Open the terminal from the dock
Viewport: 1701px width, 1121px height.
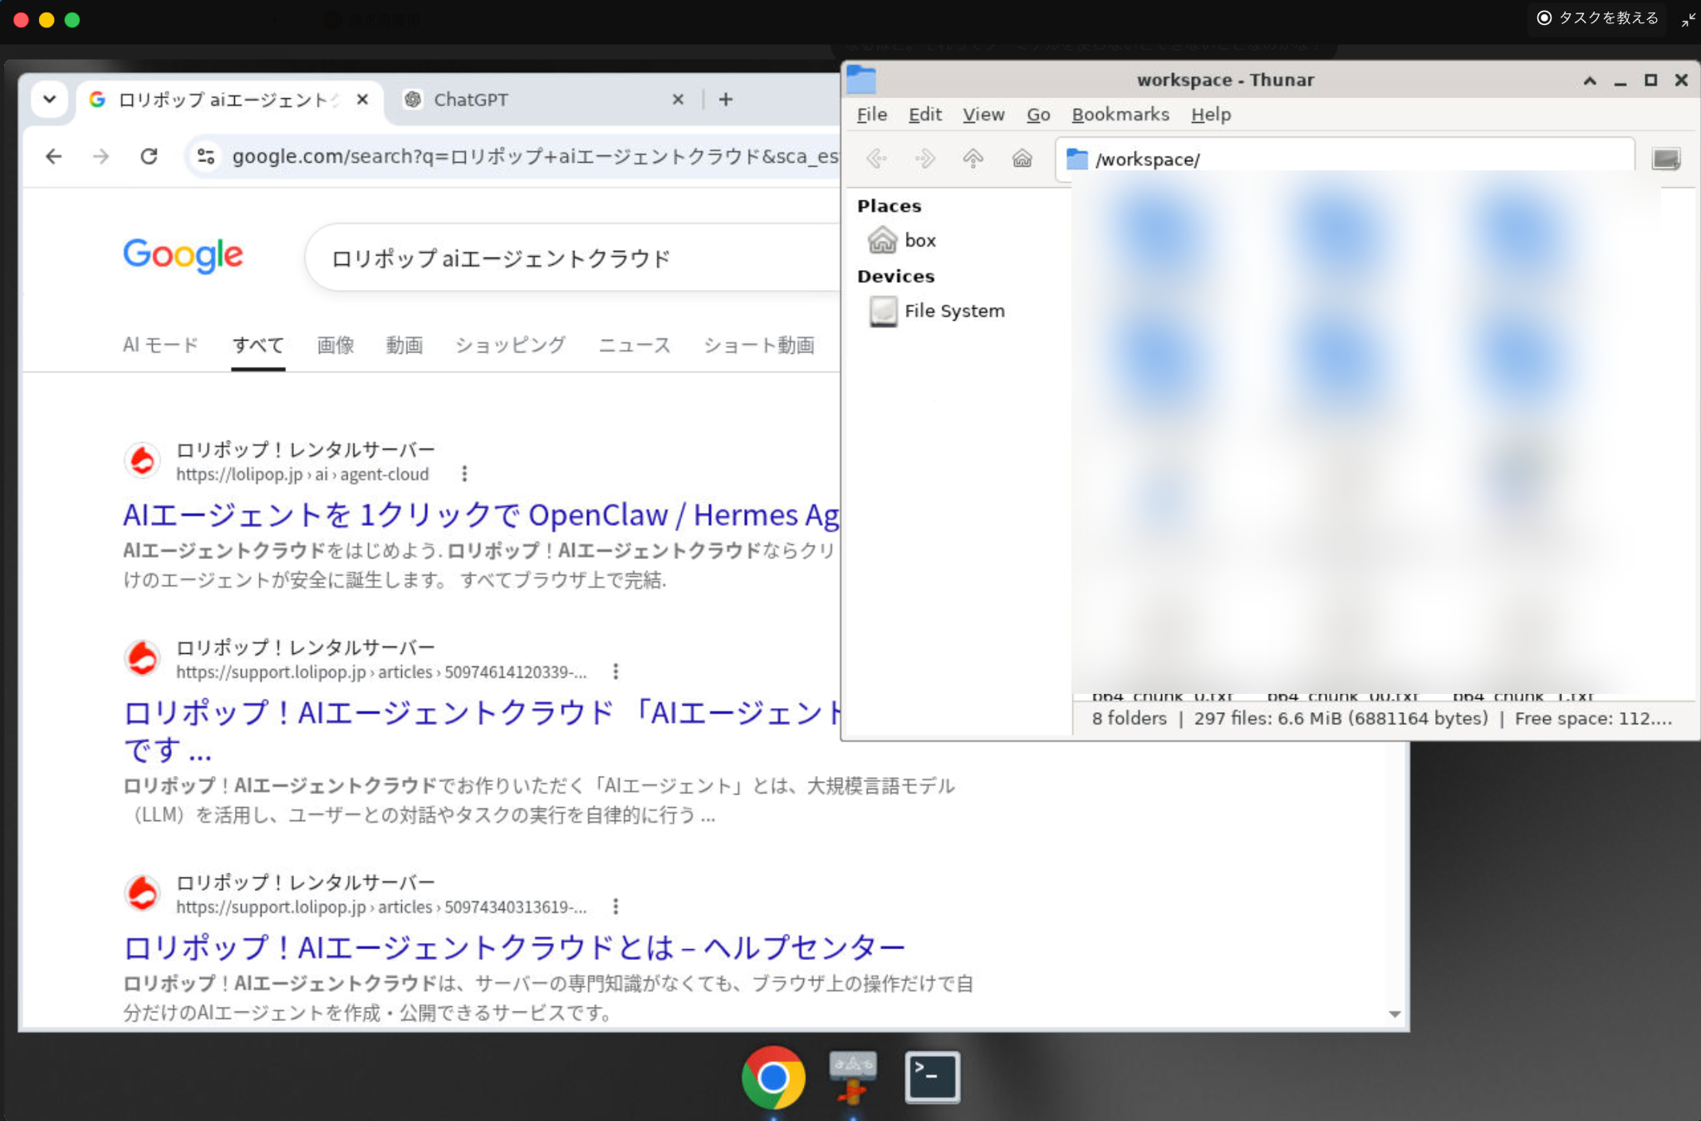(932, 1078)
